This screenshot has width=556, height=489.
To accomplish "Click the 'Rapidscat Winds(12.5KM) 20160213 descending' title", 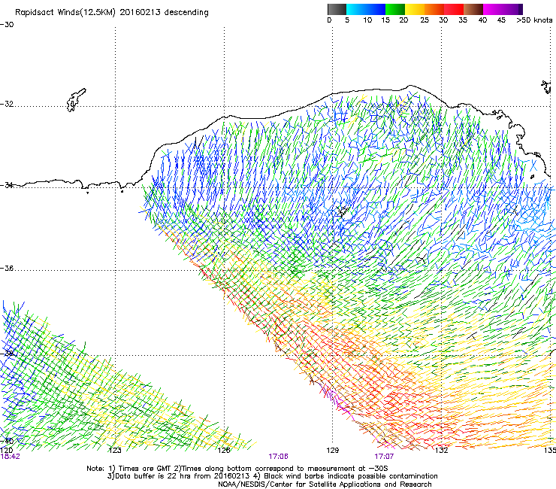I will tap(112, 13).
